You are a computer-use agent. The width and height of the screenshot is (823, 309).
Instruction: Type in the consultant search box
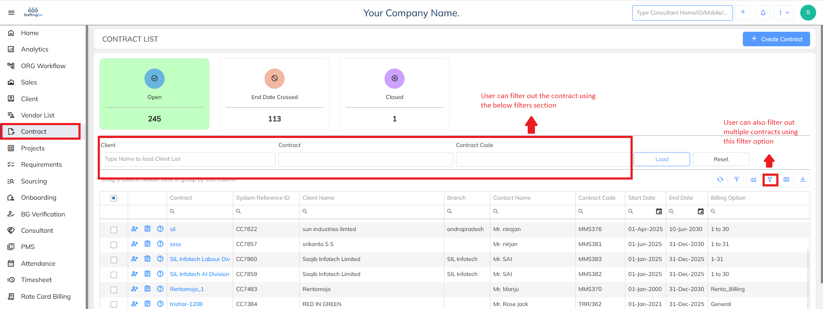pos(682,13)
